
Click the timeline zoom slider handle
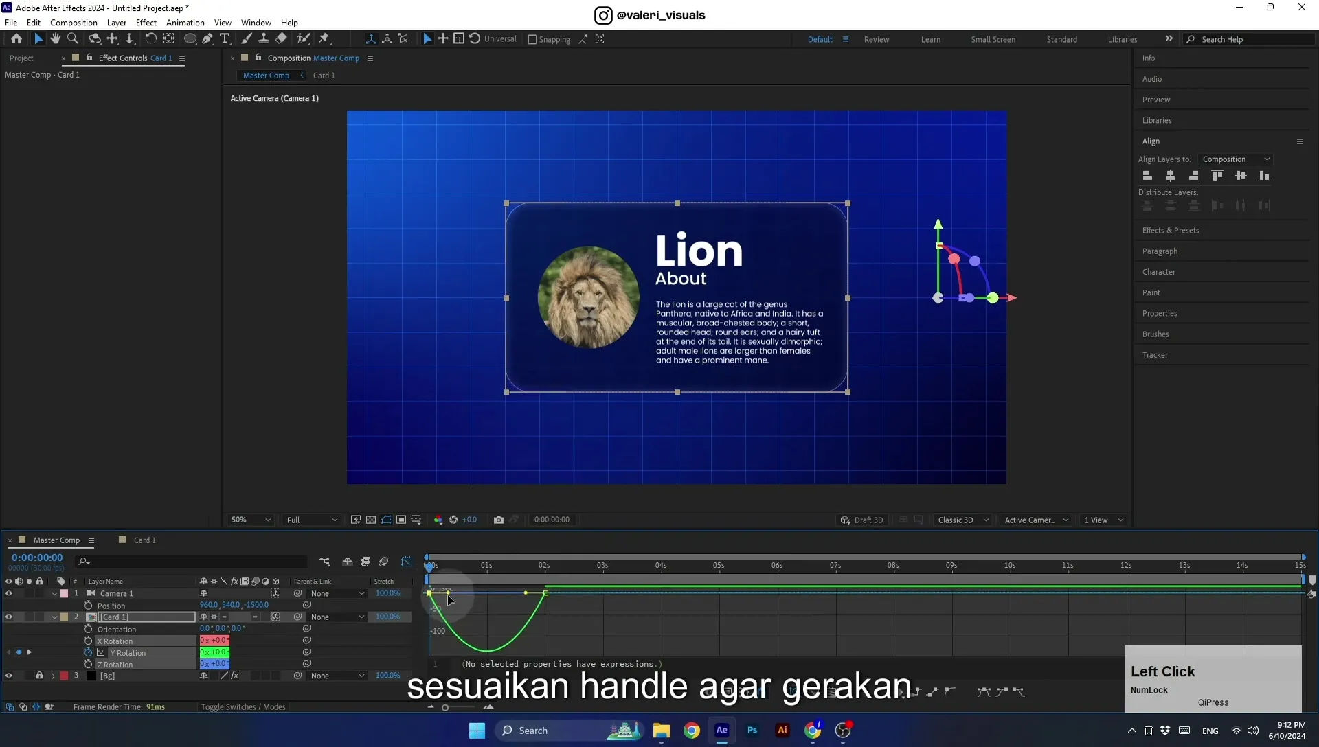coord(445,707)
